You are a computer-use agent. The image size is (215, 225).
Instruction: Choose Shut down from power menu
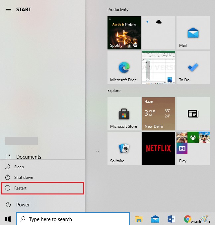[43, 177]
